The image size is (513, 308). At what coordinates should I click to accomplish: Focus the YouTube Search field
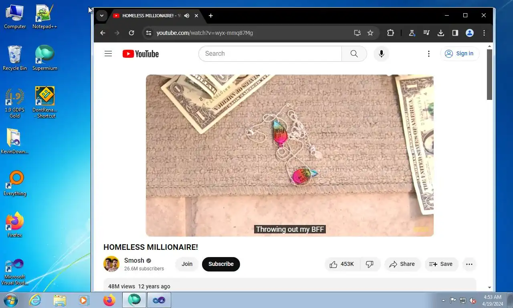click(x=270, y=54)
